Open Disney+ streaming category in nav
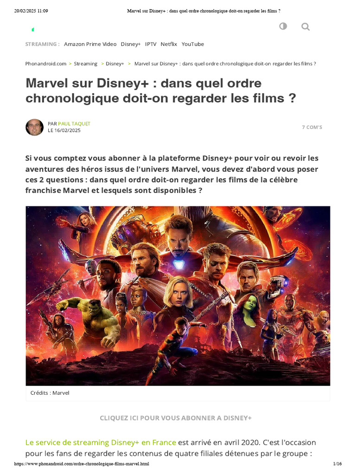This screenshot has height=475, width=356. 131,44
